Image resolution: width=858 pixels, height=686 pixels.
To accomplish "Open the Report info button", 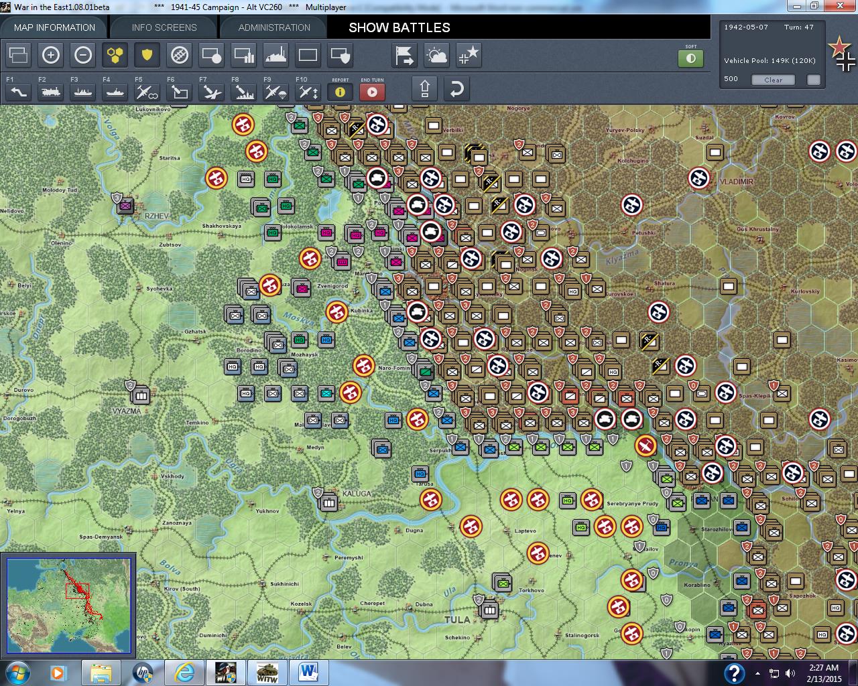I will pos(340,92).
